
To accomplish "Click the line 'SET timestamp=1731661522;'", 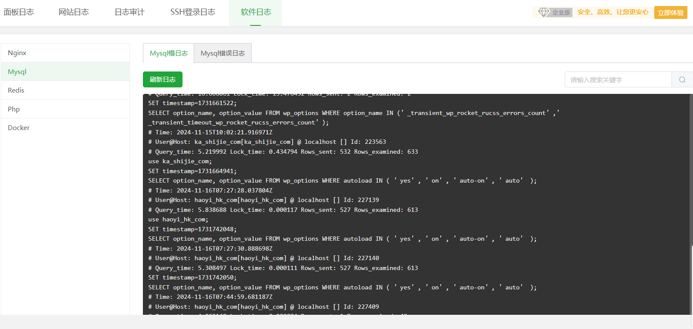I will (x=192, y=103).
